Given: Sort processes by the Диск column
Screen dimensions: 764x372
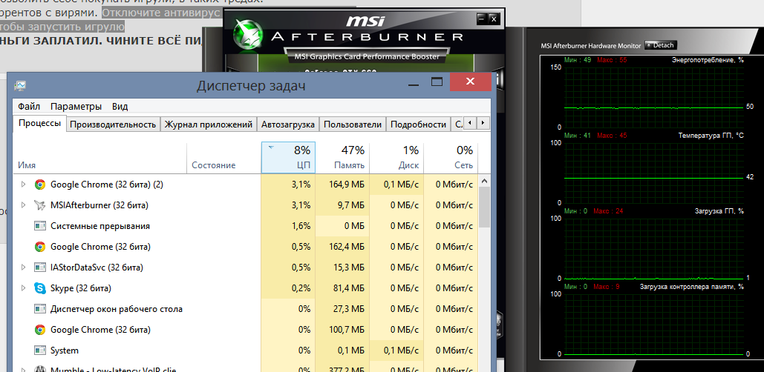Looking at the screenshot, I should 396,158.
